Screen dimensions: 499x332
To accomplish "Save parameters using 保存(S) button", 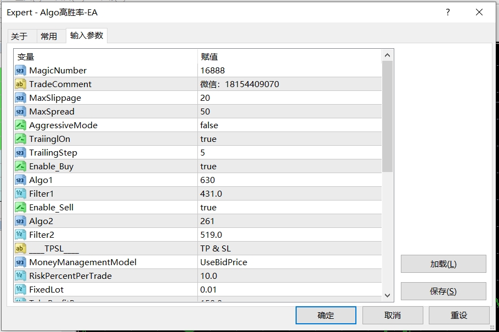I will (x=443, y=291).
